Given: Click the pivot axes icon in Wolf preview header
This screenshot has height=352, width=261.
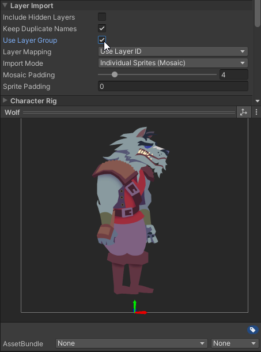Looking at the screenshot, I should [x=243, y=113].
